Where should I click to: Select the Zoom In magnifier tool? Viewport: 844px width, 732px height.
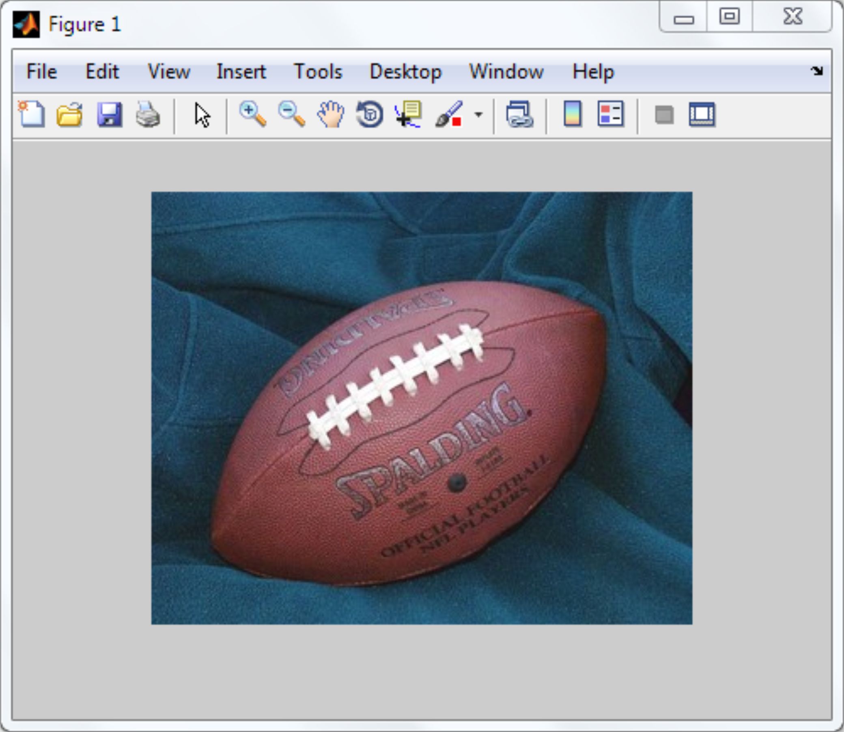coord(252,114)
